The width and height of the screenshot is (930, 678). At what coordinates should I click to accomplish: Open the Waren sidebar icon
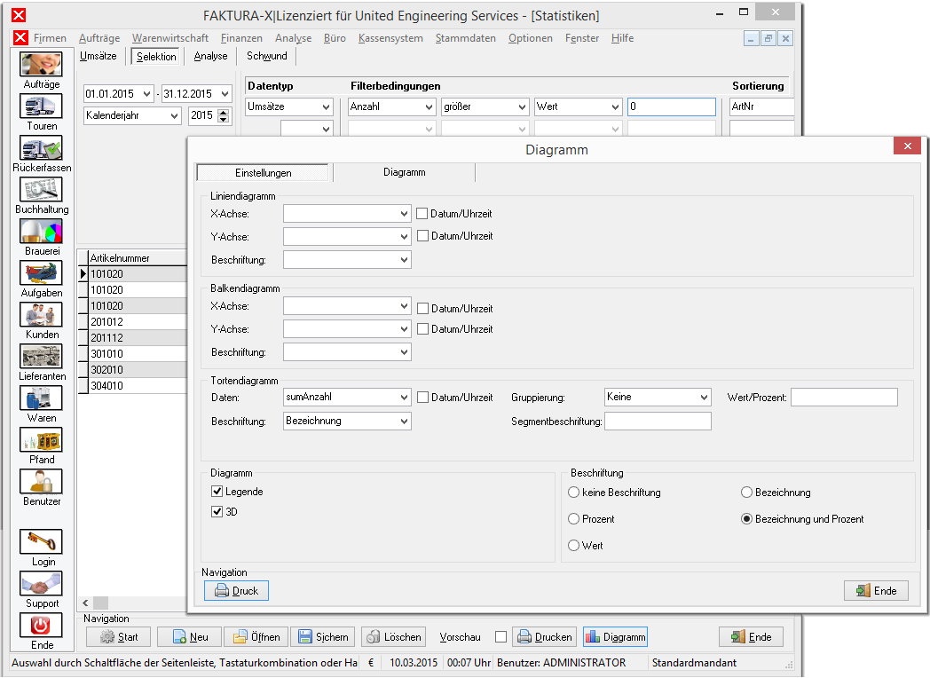pos(41,398)
